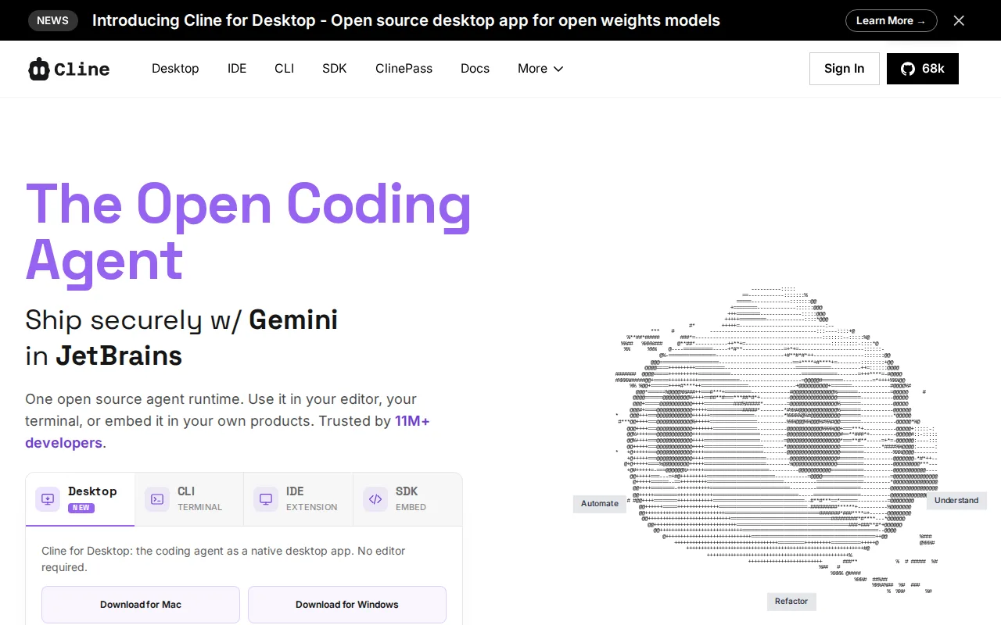Click the CLI terminal prompt icon
The height and width of the screenshot is (625, 1001).
click(x=157, y=498)
